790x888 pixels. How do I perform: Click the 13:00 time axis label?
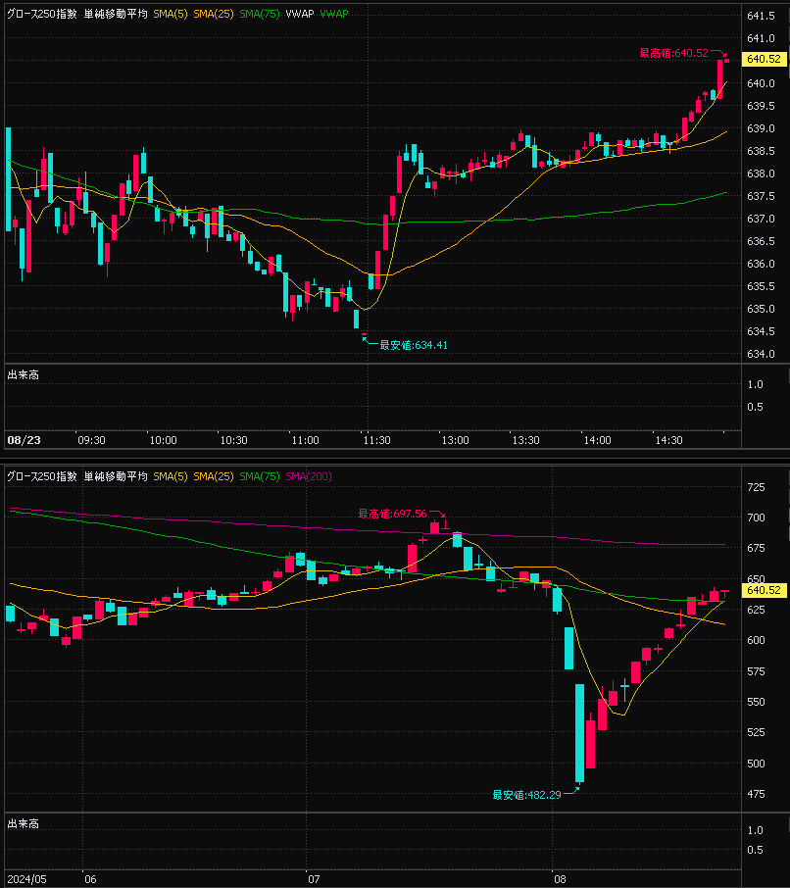click(456, 440)
